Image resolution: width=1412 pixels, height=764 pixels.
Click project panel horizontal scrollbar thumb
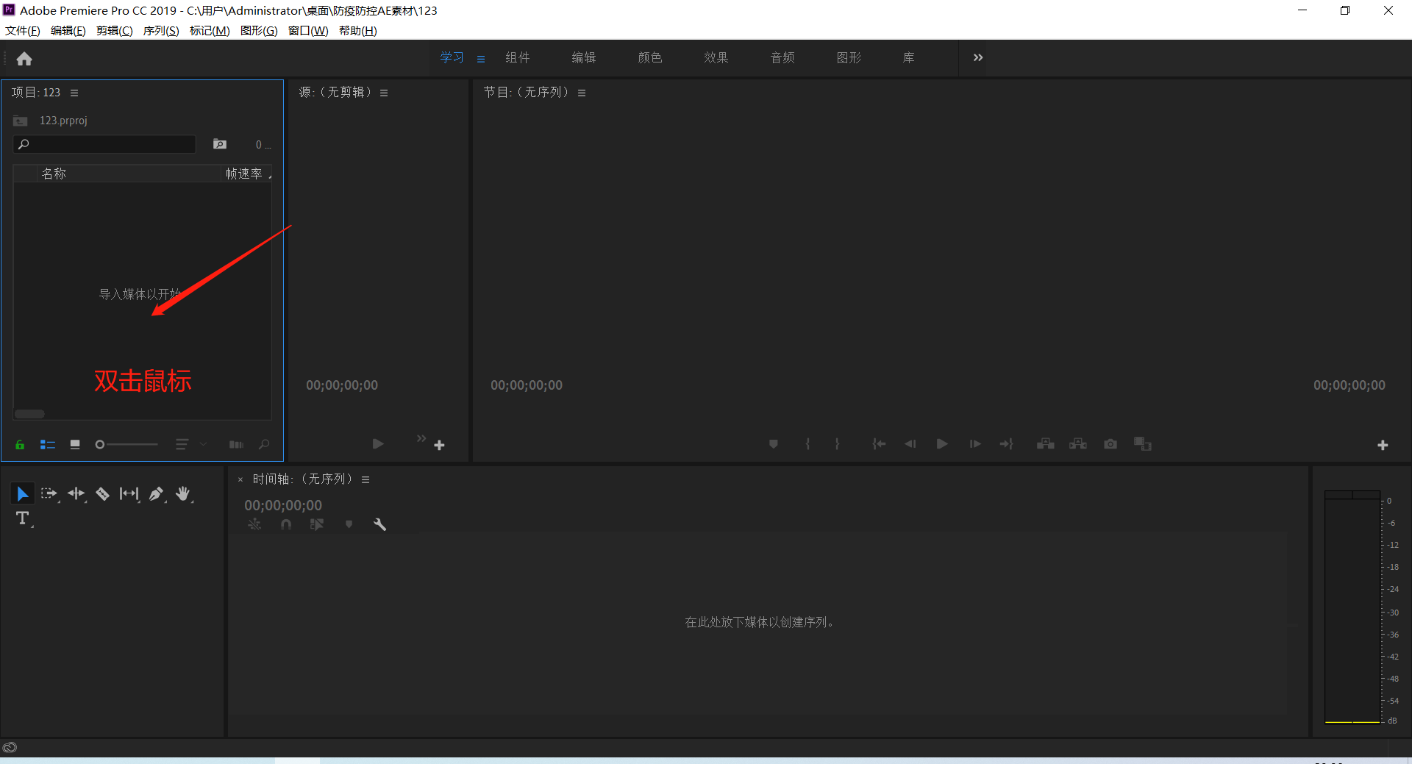[x=29, y=414]
